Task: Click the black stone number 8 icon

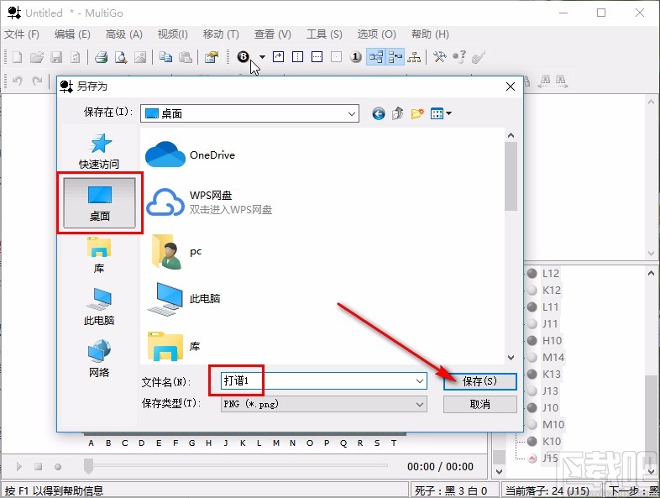Action: [x=244, y=56]
